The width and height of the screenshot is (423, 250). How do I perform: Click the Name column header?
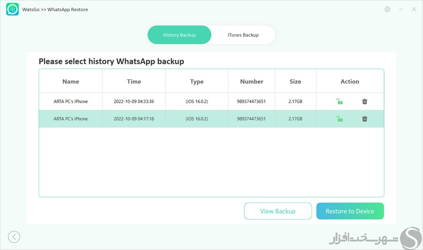[70, 81]
